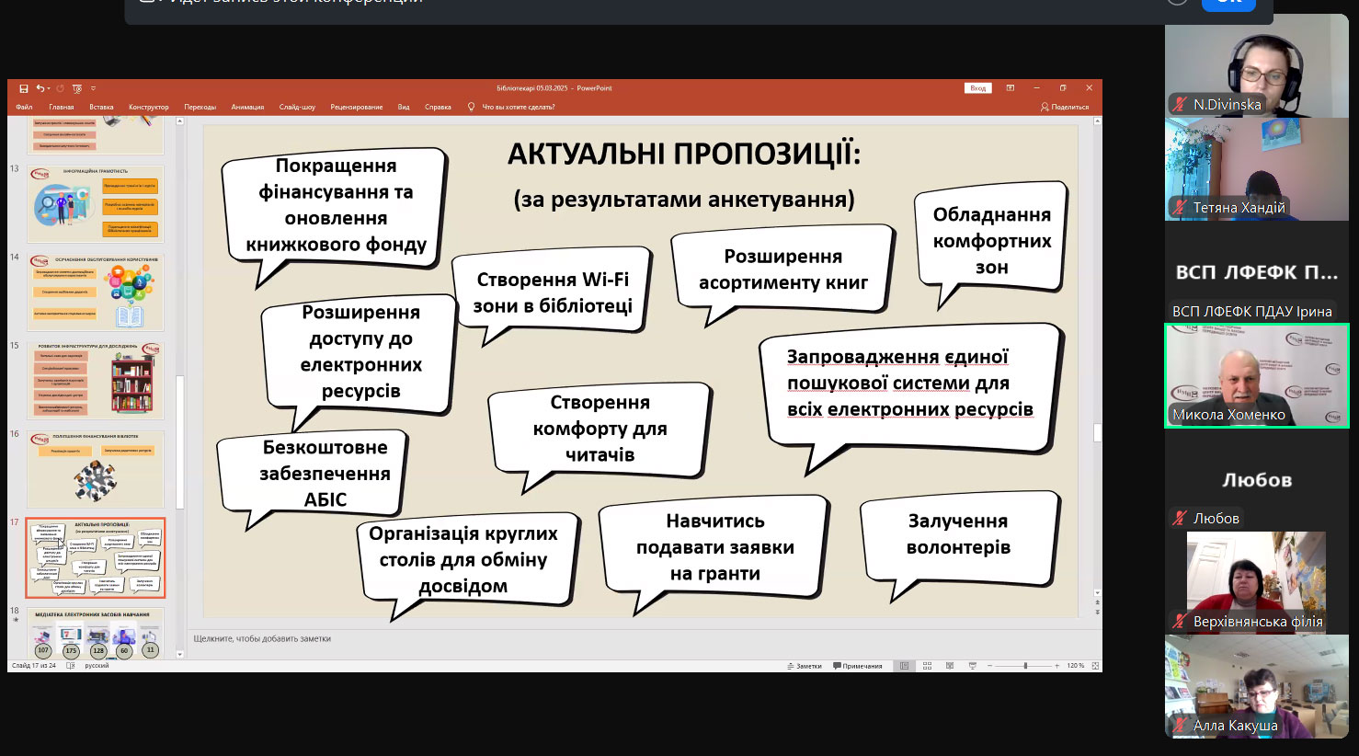Click Тетяна Хандій participant video tile

click(x=1257, y=169)
